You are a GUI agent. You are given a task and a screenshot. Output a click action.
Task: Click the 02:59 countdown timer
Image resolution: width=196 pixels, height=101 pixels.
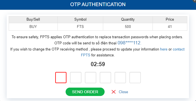point(98,64)
